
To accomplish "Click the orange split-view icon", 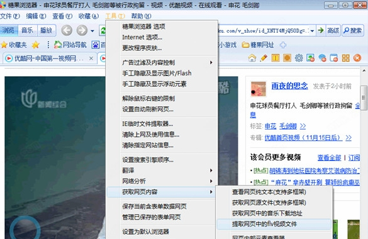I will click(x=276, y=58).
